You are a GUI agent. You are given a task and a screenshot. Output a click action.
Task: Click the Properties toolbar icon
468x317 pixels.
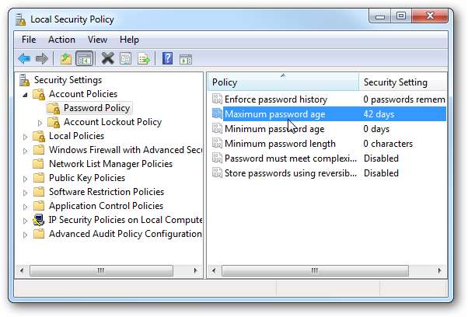pyautogui.click(x=126, y=58)
